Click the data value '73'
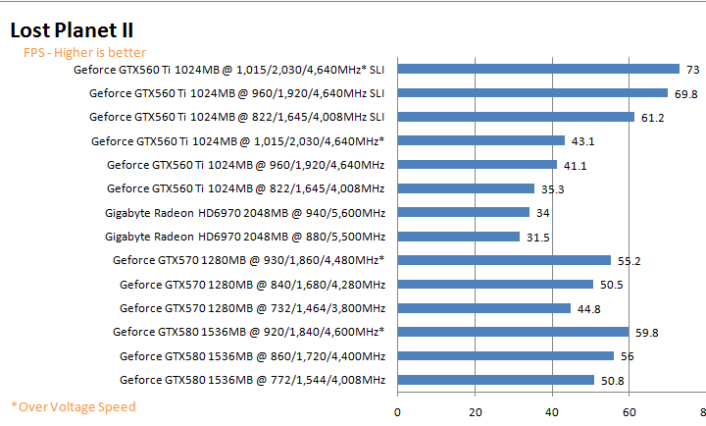The image size is (706, 426). 693,70
